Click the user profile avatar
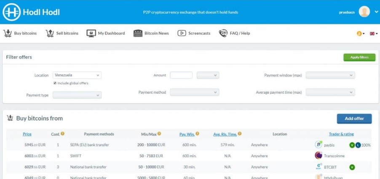Viewport: 380px width, 179px height. pos(364,12)
